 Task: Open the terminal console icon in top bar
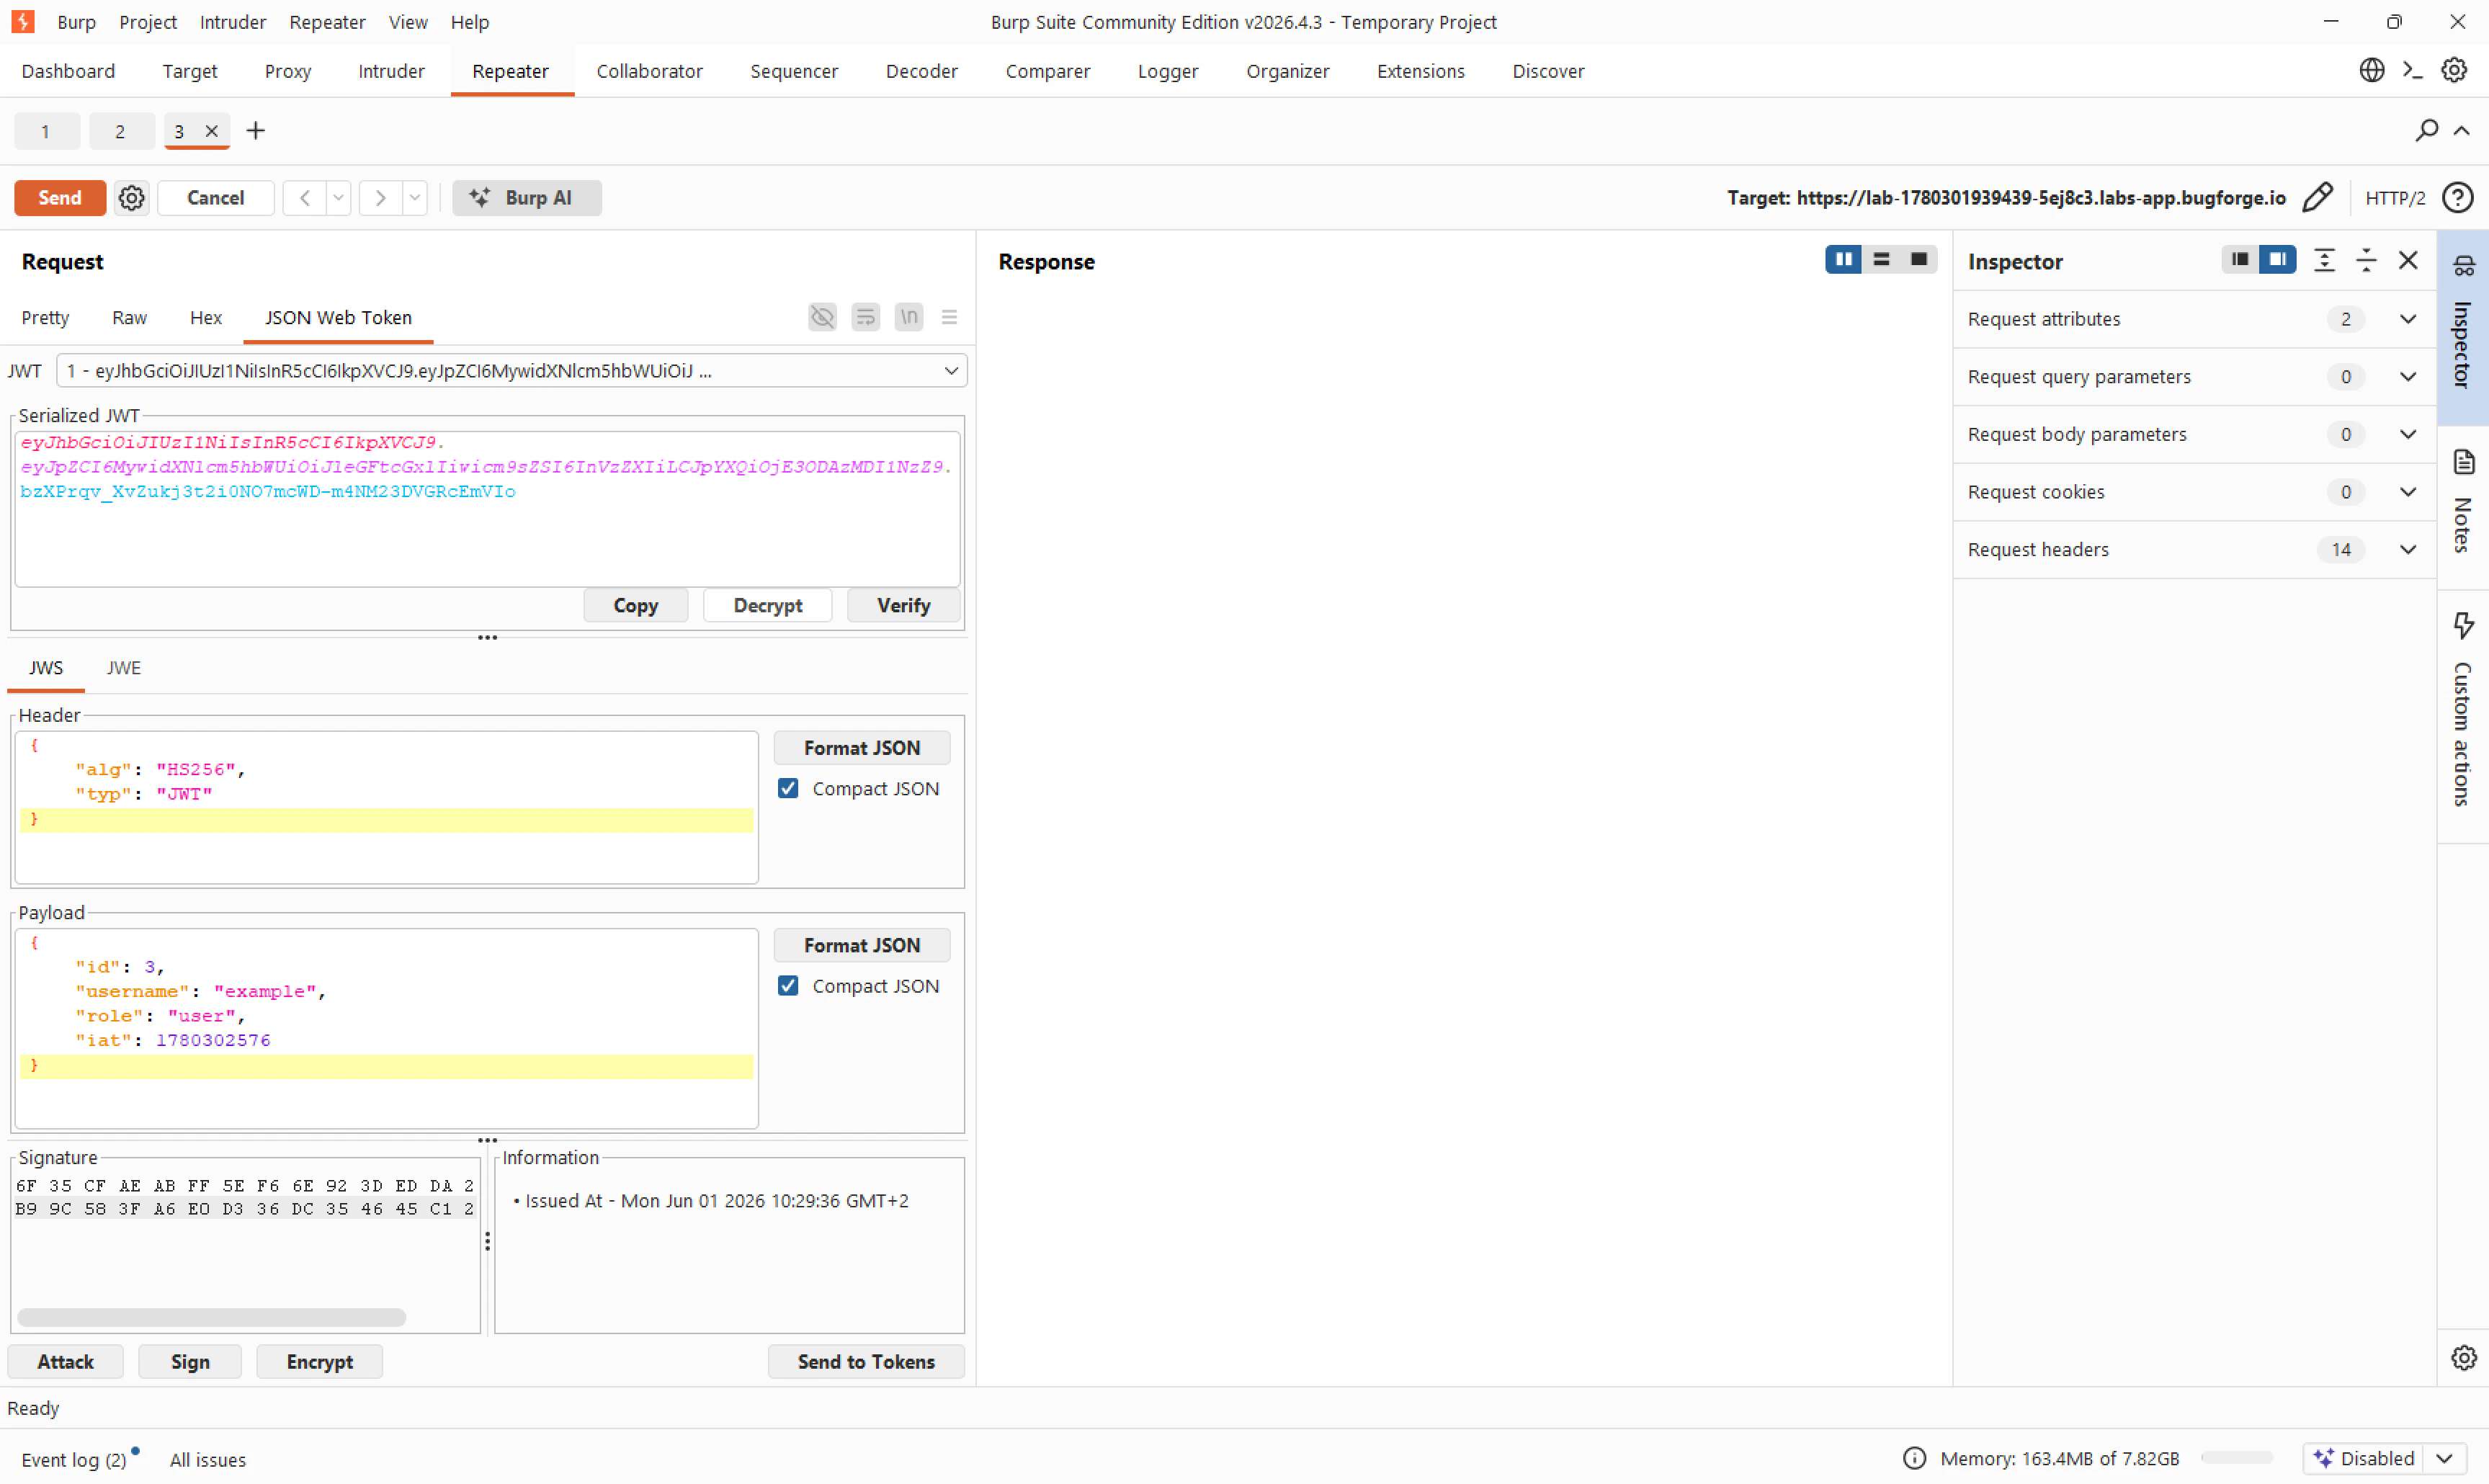coord(2412,70)
